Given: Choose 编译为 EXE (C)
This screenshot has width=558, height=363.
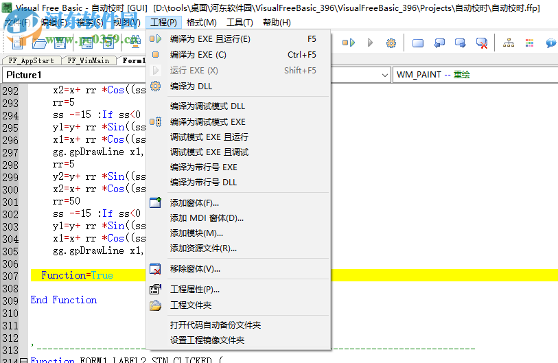Looking at the screenshot, I should tap(238, 54).
